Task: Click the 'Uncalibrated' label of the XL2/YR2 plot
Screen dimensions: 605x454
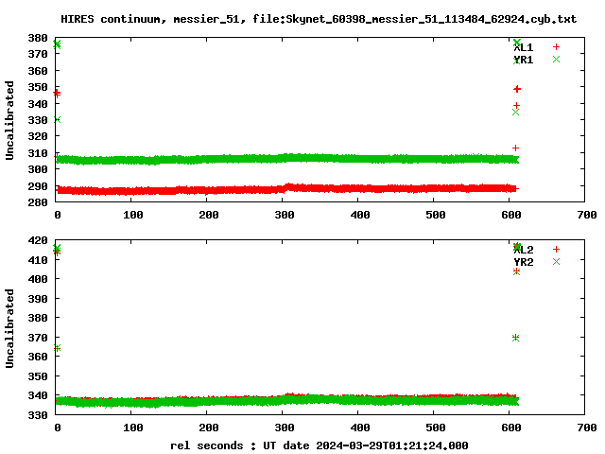Action: click(x=9, y=328)
